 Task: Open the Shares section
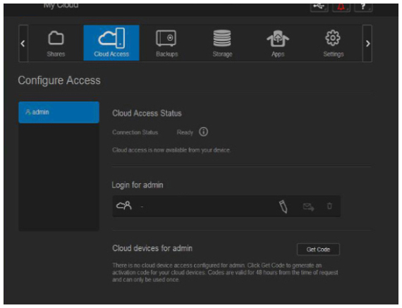[56, 43]
